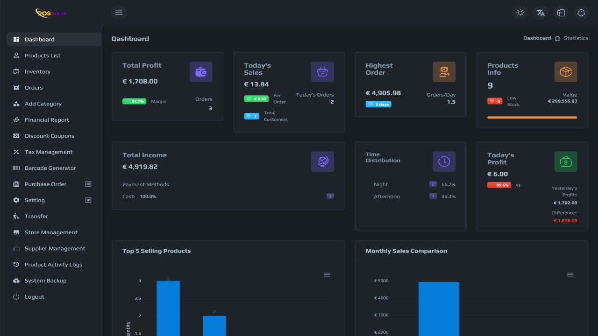598x336 pixels.
Task: Click the green 34.7% margin badge
Action: (x=134, y=101)
